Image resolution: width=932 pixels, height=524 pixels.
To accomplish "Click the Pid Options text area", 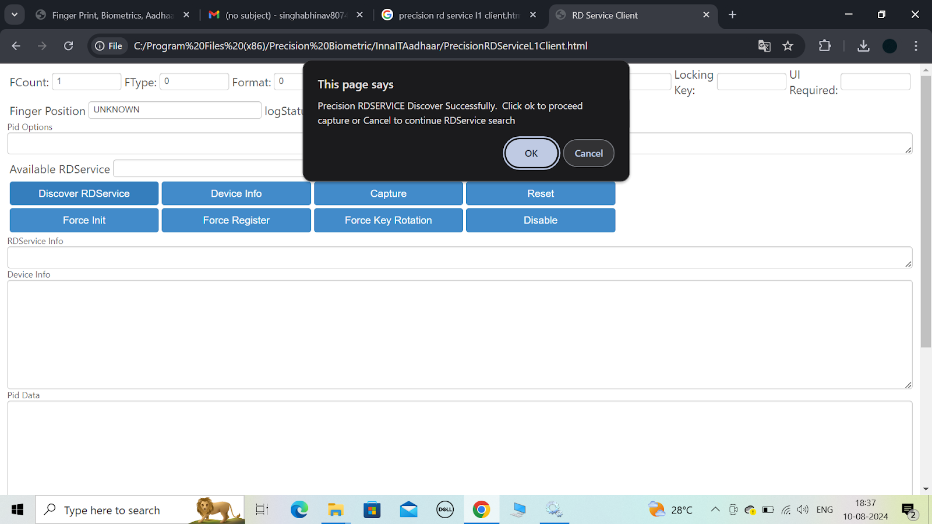I will pyautogui.click(x=460, y=143).
